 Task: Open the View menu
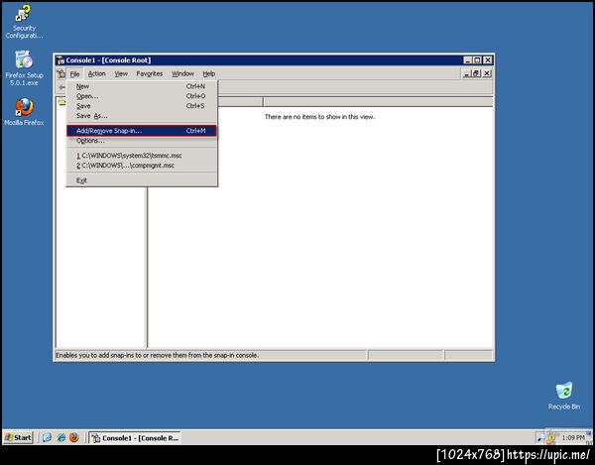121,73
